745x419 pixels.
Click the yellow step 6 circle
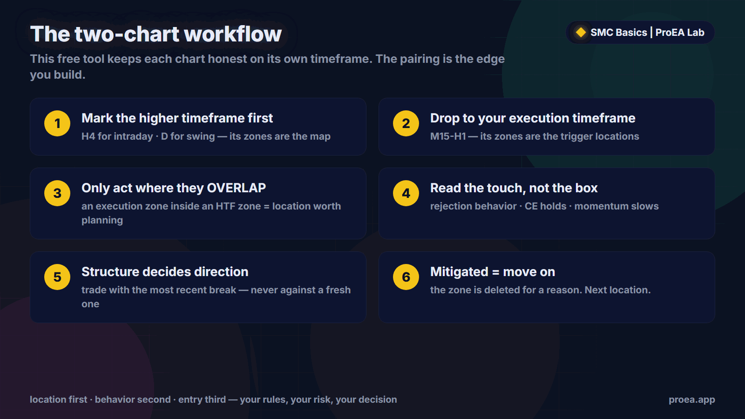tap(406, 277)
